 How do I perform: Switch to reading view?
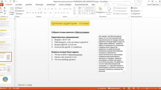tap(134, 88)
